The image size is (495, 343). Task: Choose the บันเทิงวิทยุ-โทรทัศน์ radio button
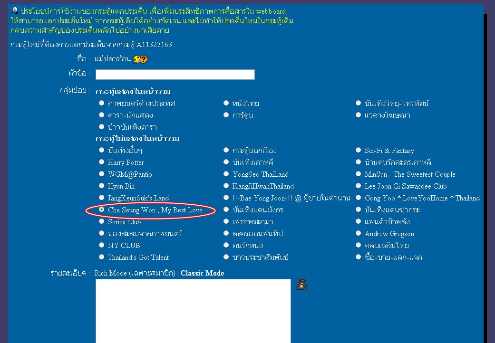(x=359, y=103)
